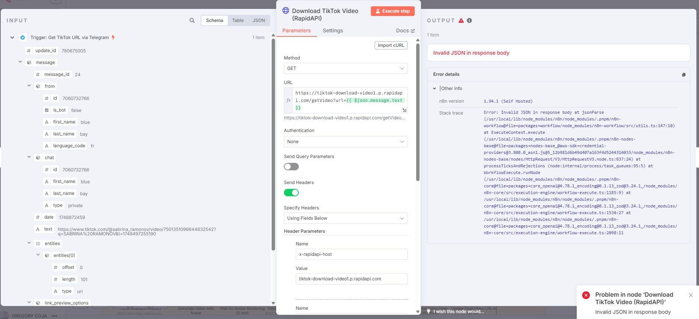Click the cube icon beside entities[0]
The image size is (699, 319).
(x=47, y=255)
